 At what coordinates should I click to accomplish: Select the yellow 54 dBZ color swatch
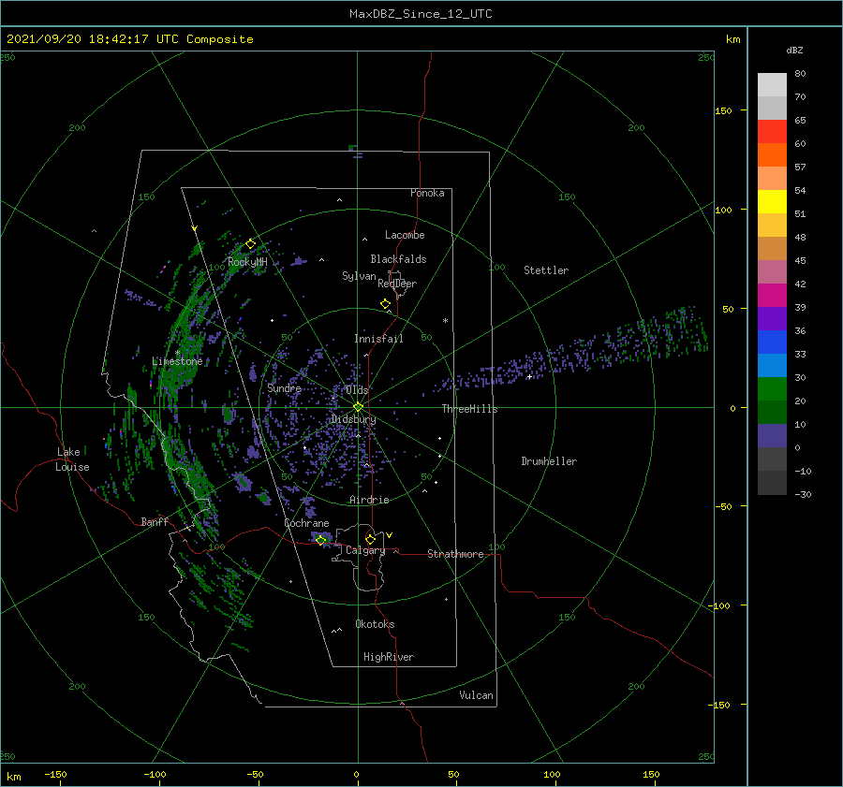tap(772, 201)
